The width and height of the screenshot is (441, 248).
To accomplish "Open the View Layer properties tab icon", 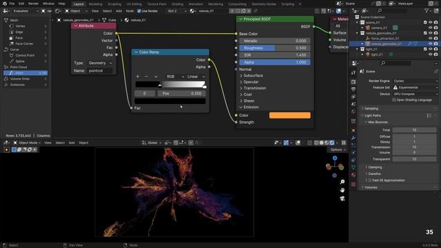I will click(x=353, y=96).
